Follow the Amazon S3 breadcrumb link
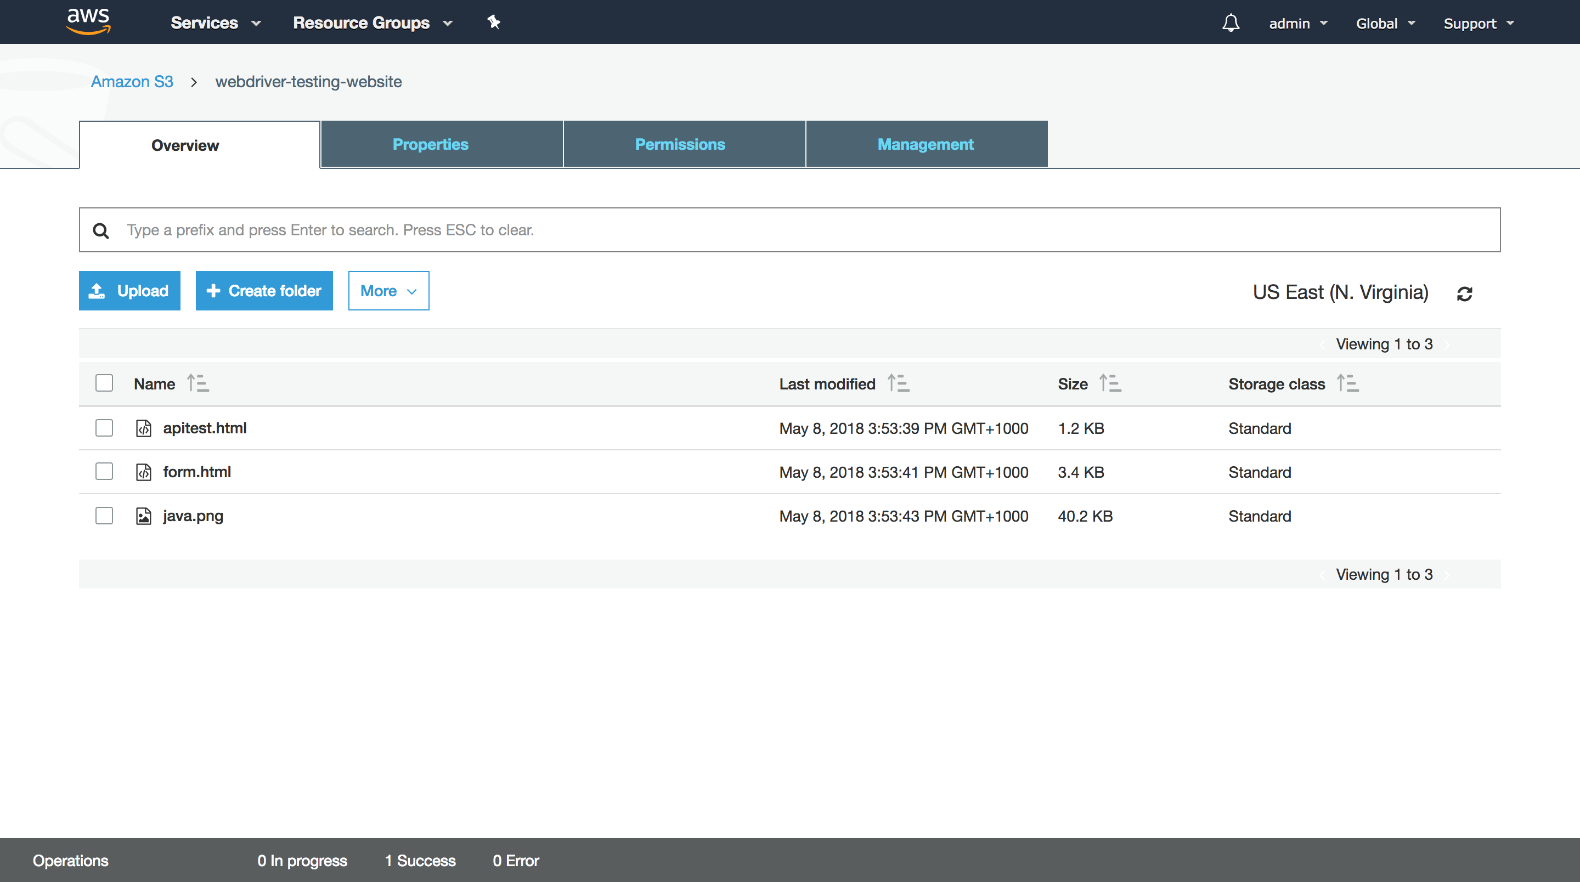 click(132, 82)
